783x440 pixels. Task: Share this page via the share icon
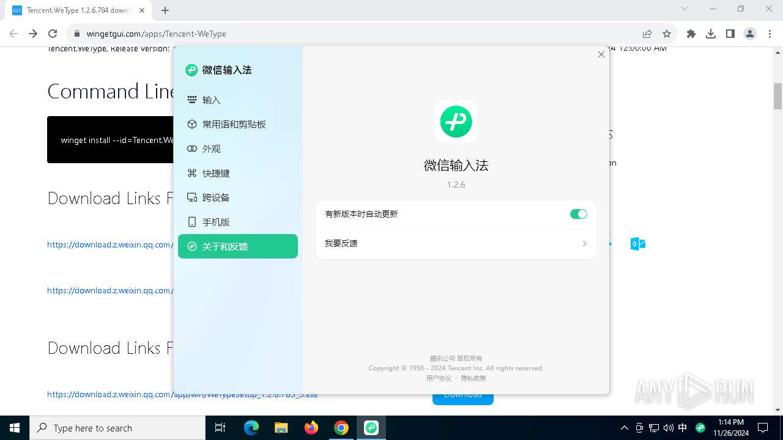tap(647, 34)
